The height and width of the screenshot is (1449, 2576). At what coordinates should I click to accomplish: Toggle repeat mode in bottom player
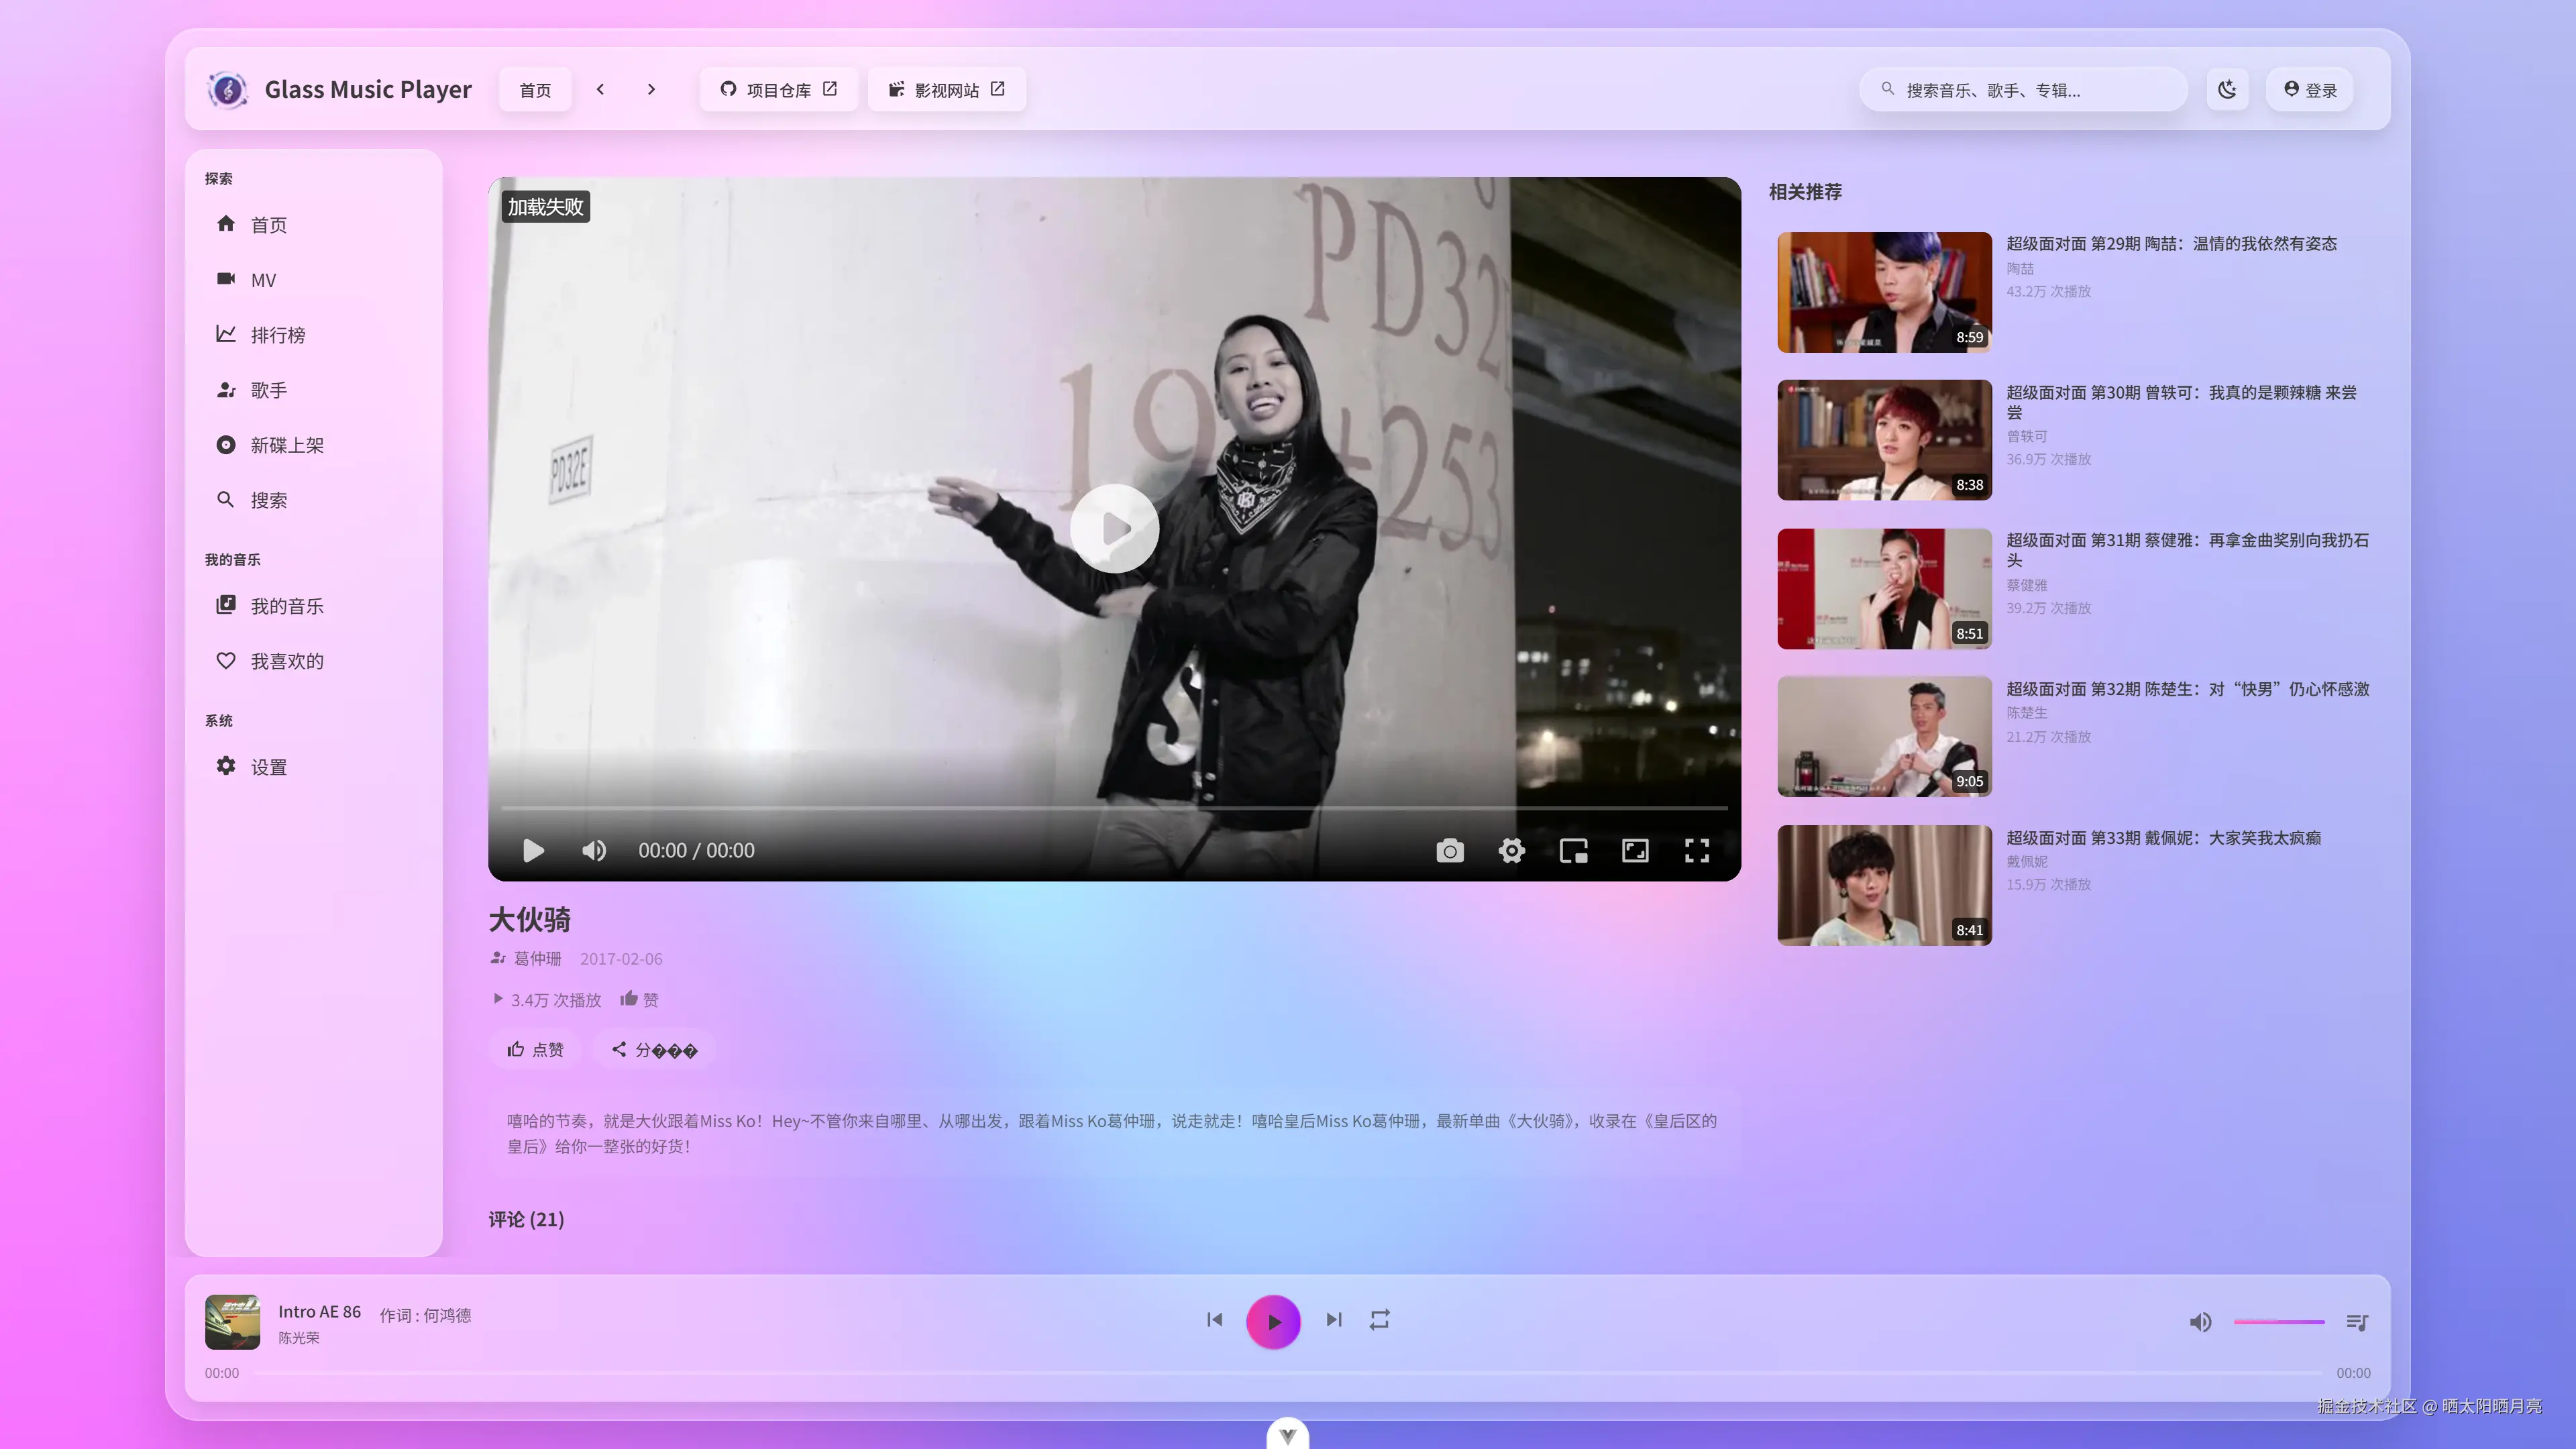1379,1320
